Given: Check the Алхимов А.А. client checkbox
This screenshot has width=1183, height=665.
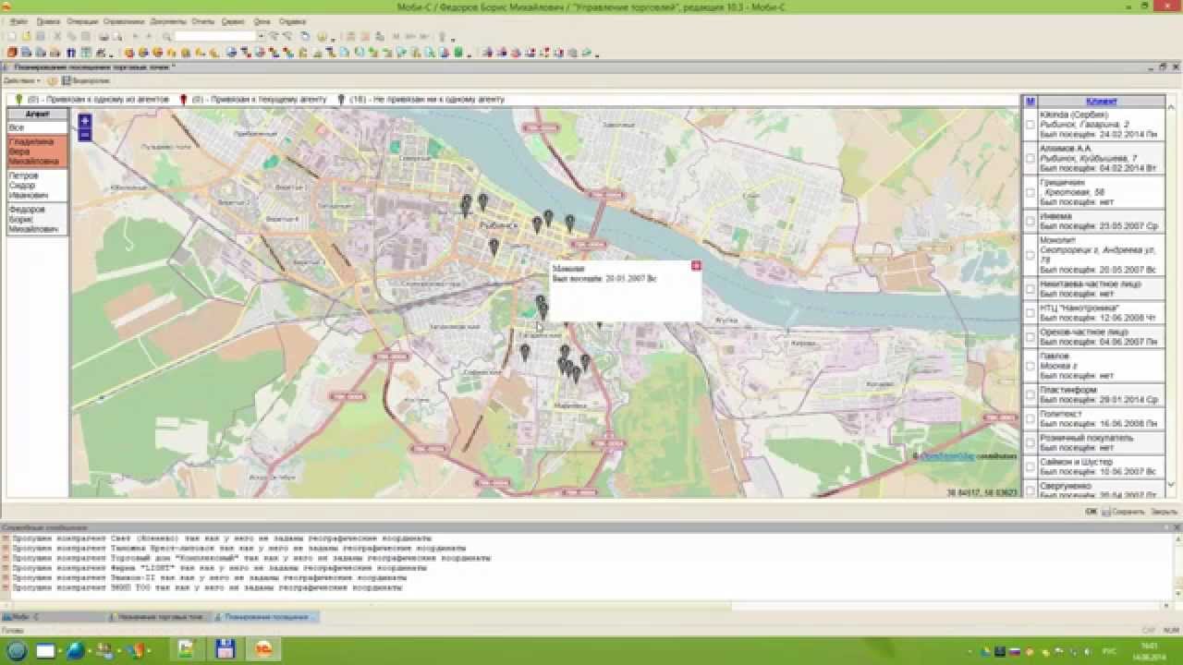Looking at the screenshot, I should (1031, 158).
